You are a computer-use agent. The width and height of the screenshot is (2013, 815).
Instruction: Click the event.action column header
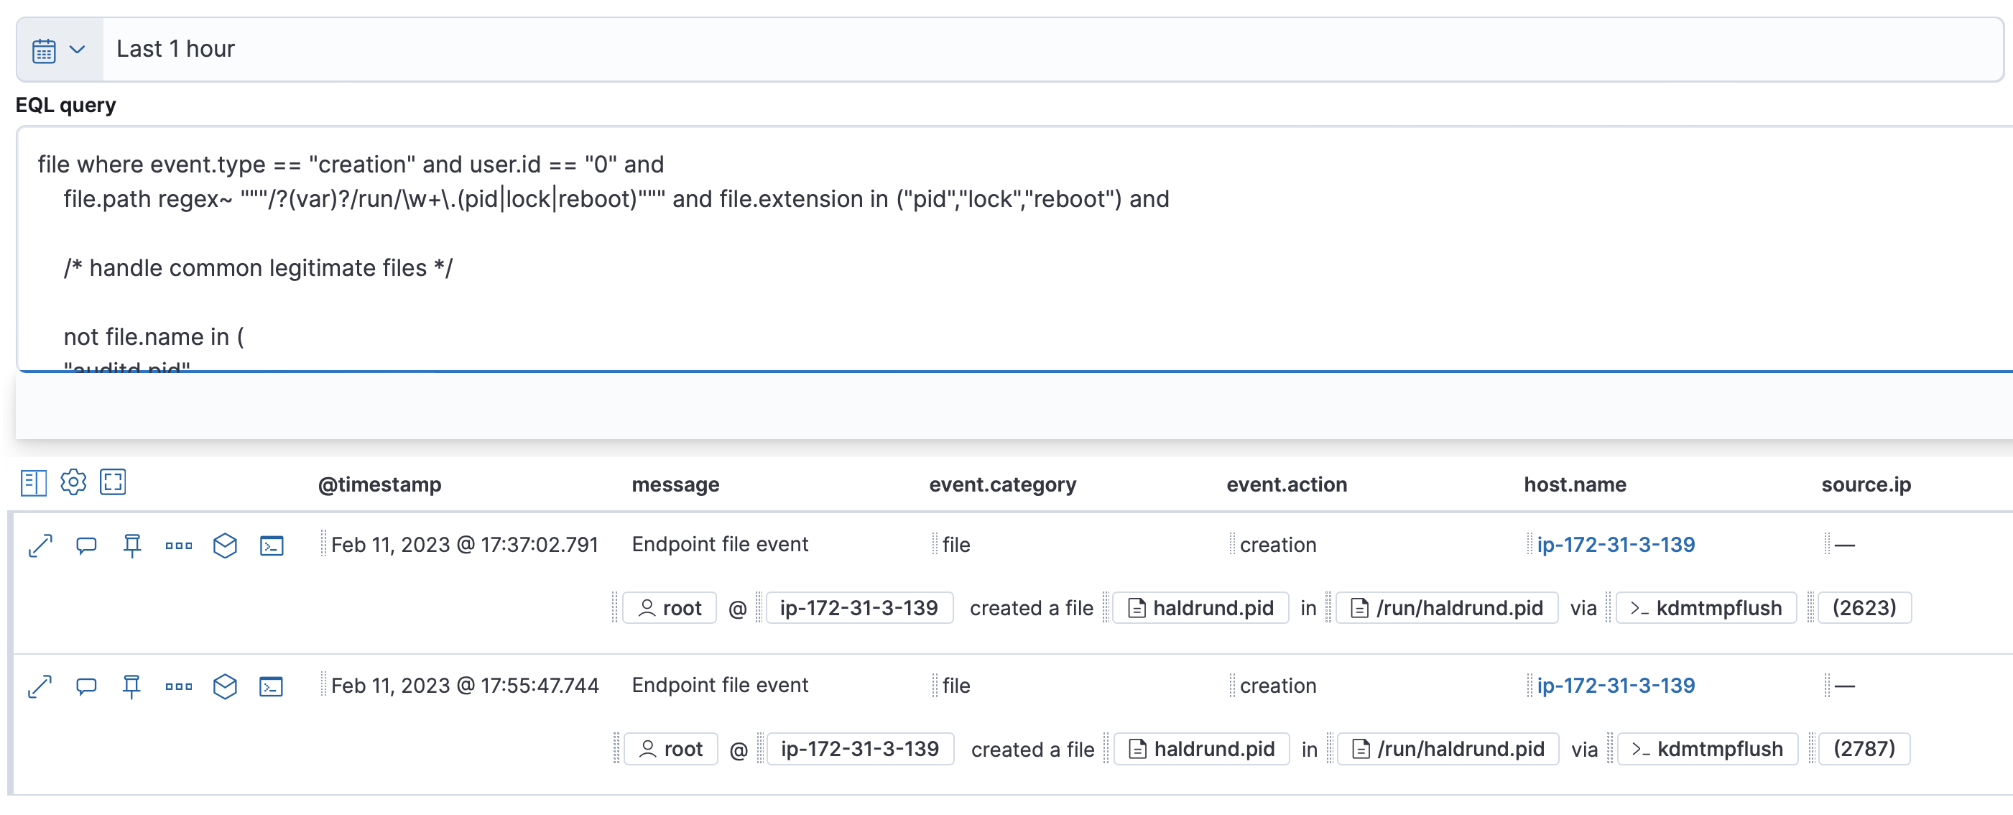coord(1286,484)
